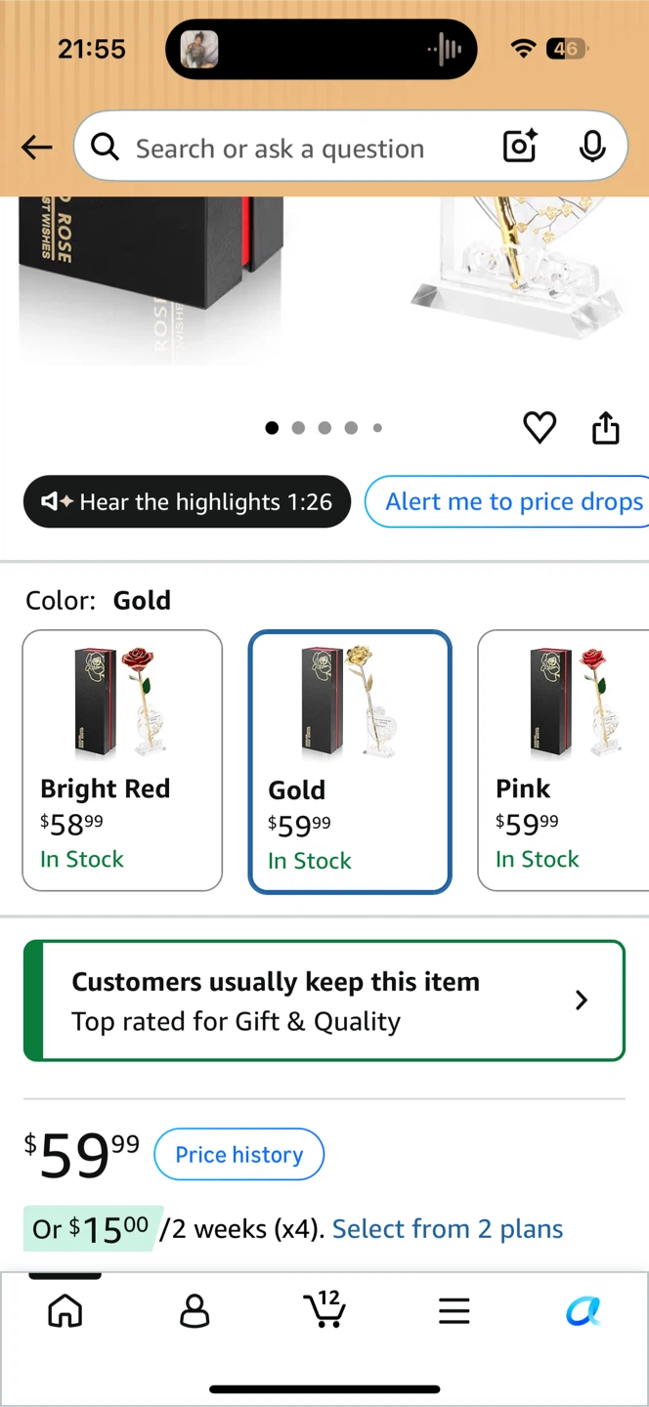Tap the microphone voice search icon
The image size is (649, 1407).
pos(591,147)
